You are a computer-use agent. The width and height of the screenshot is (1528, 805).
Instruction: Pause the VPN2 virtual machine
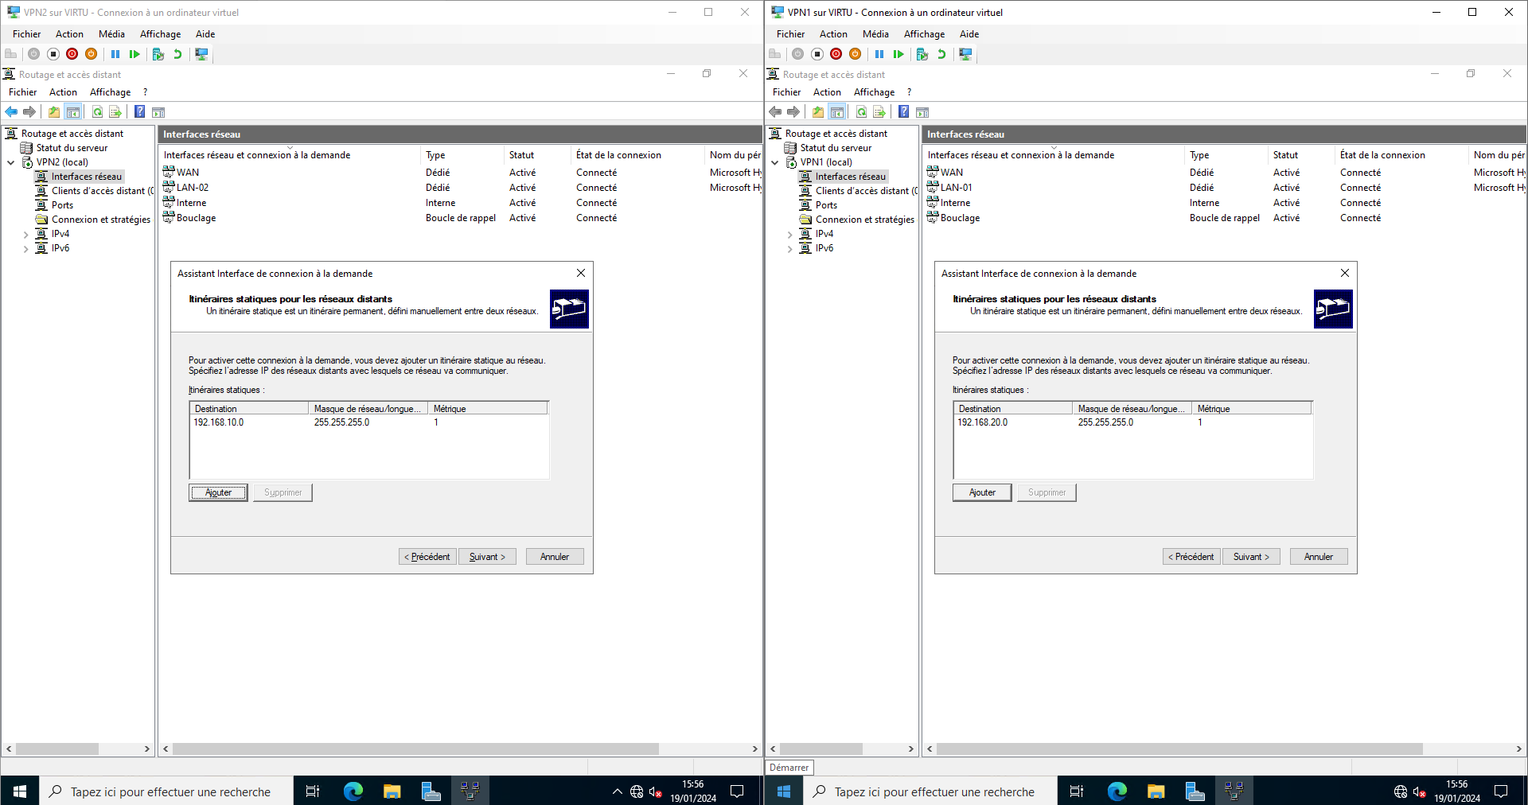point(115,54)
